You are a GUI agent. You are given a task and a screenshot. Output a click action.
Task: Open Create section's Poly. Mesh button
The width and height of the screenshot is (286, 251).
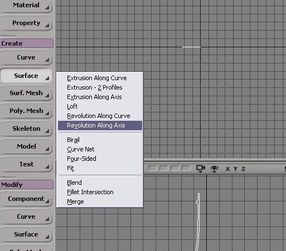tap(26, 111)
